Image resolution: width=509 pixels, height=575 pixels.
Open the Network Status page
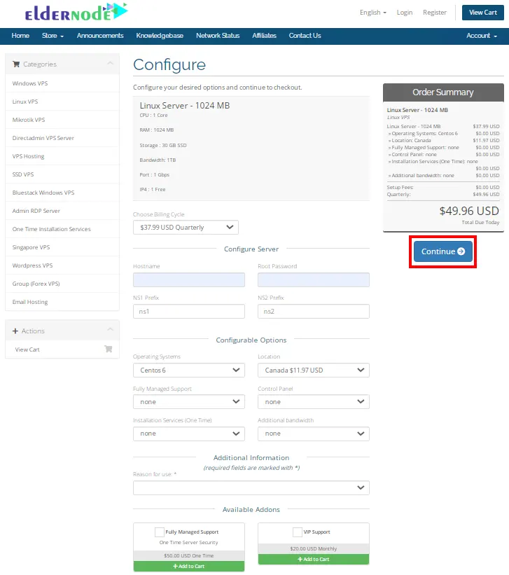(218, 36)
